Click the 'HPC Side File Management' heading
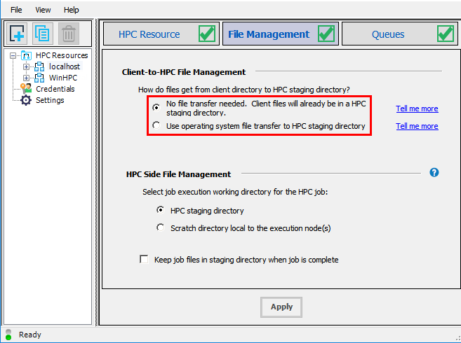This screenshot has width=461, height=343. [178, 174]
